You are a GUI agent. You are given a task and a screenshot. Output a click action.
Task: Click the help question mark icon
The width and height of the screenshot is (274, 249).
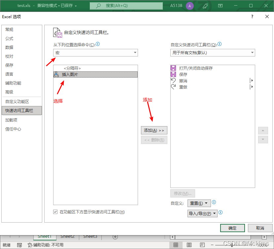[252, 17]
